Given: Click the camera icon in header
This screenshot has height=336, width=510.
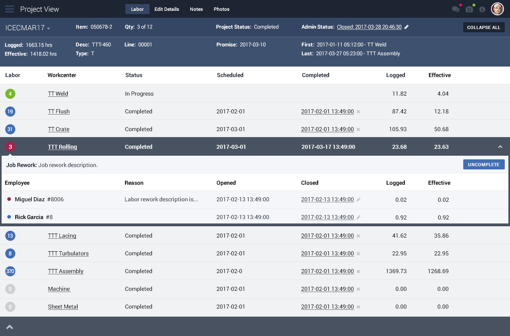Looking at the screenshot, I should pyautogui.click(x=469, y=9).
